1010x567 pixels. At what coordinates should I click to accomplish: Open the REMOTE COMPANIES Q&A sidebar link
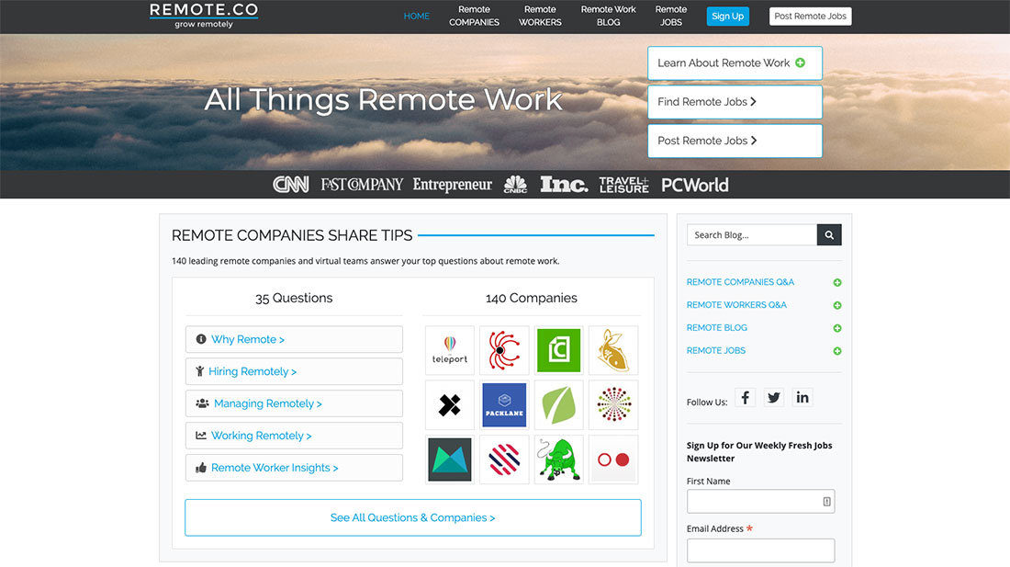[x=740, y=282]
